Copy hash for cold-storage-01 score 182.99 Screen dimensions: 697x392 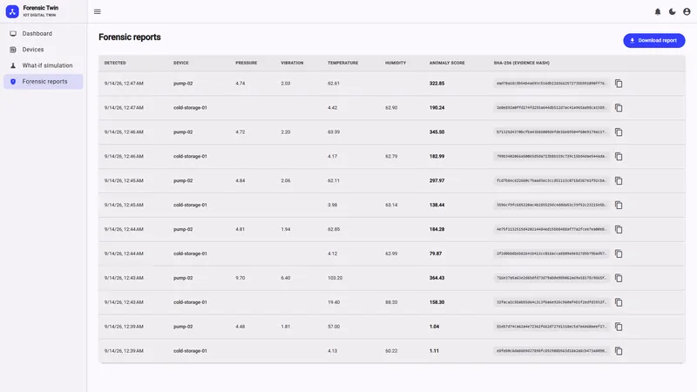(x=619, y=156)
